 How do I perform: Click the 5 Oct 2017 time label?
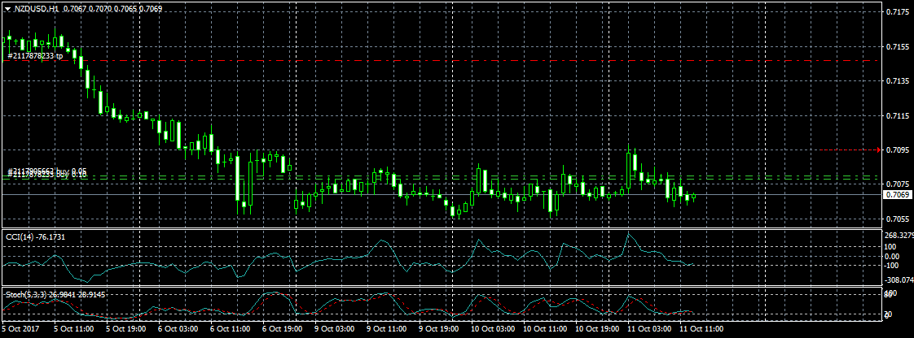(20, 330)
